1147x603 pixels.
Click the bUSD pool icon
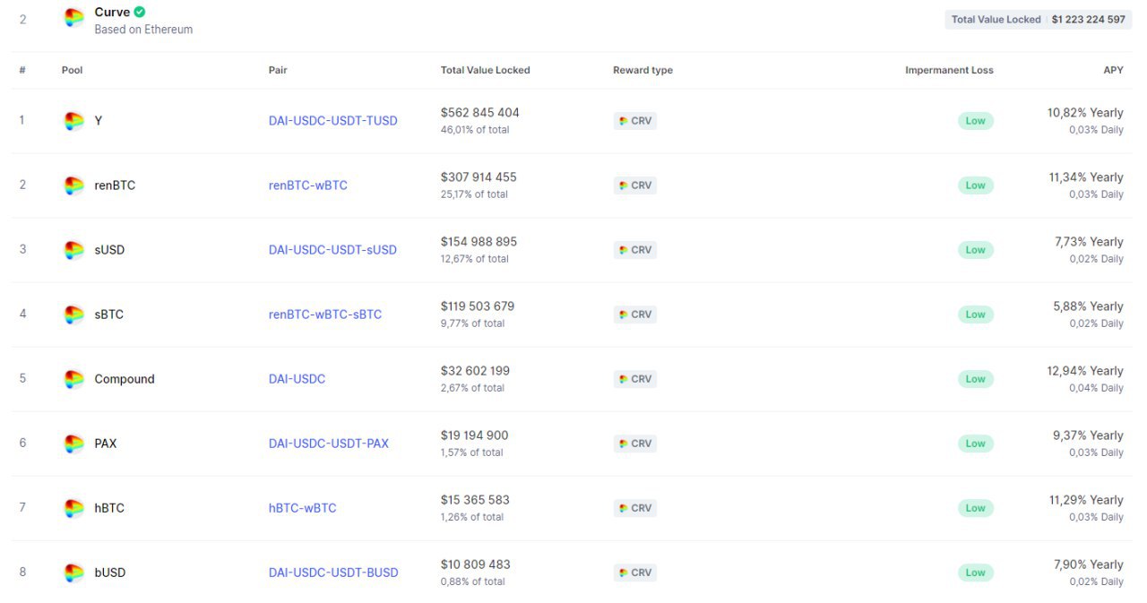73,573
